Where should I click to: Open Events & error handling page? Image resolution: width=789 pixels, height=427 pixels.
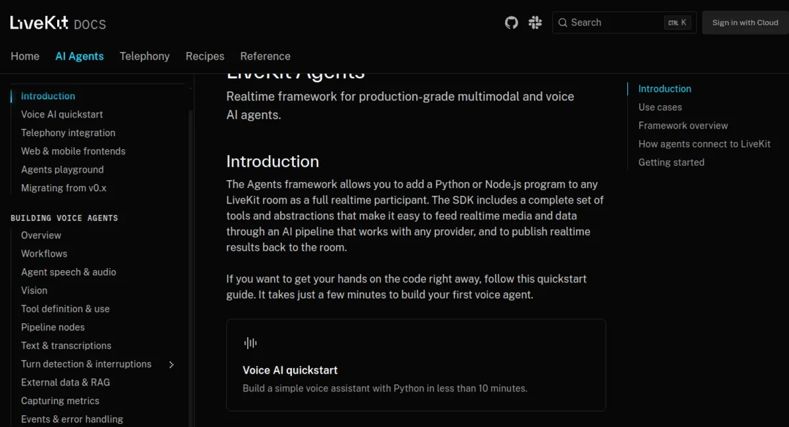[72, 419]
